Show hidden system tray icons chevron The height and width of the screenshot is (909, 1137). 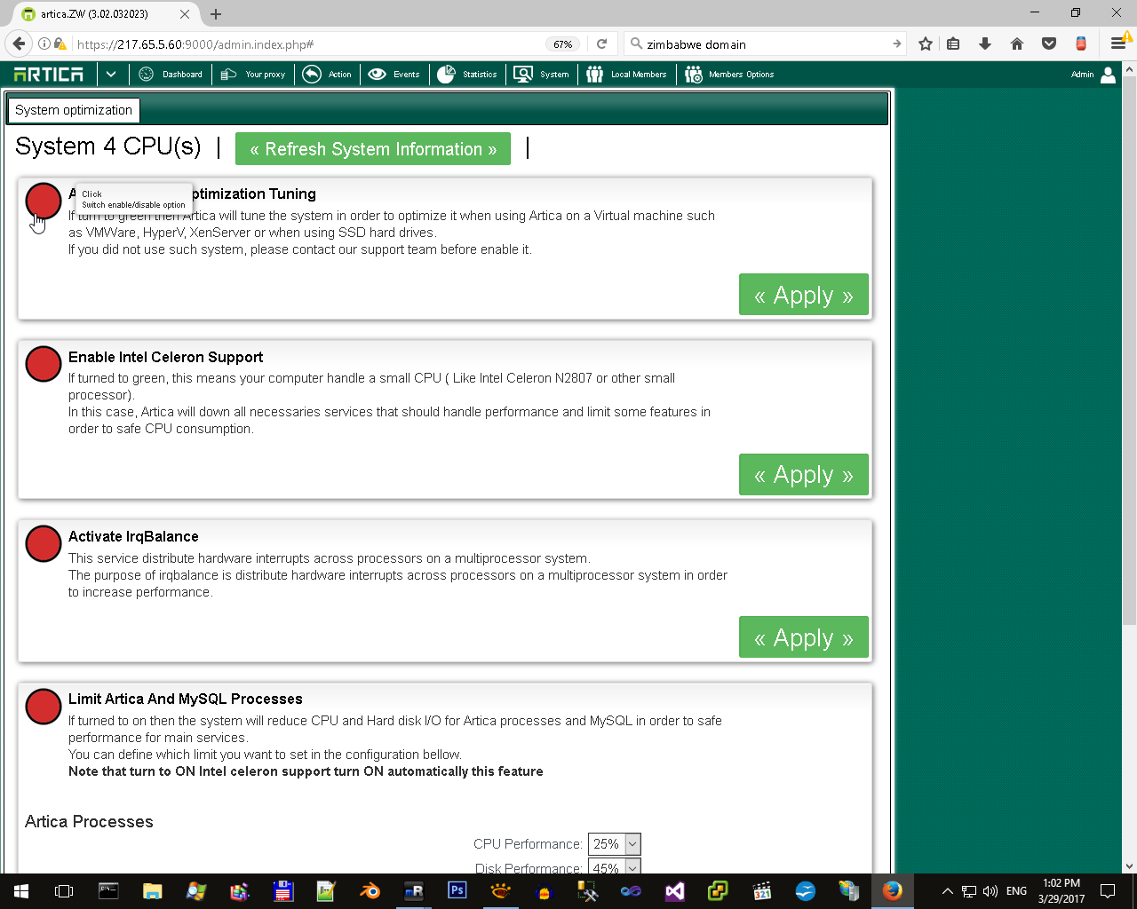[947, 890]
